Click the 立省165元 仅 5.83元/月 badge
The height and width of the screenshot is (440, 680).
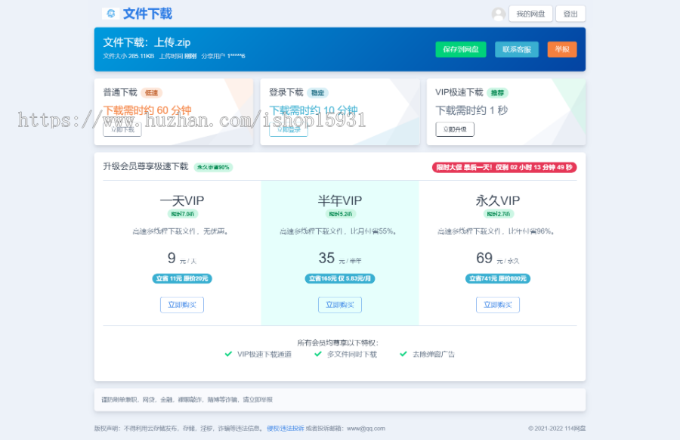coord(340,278)
